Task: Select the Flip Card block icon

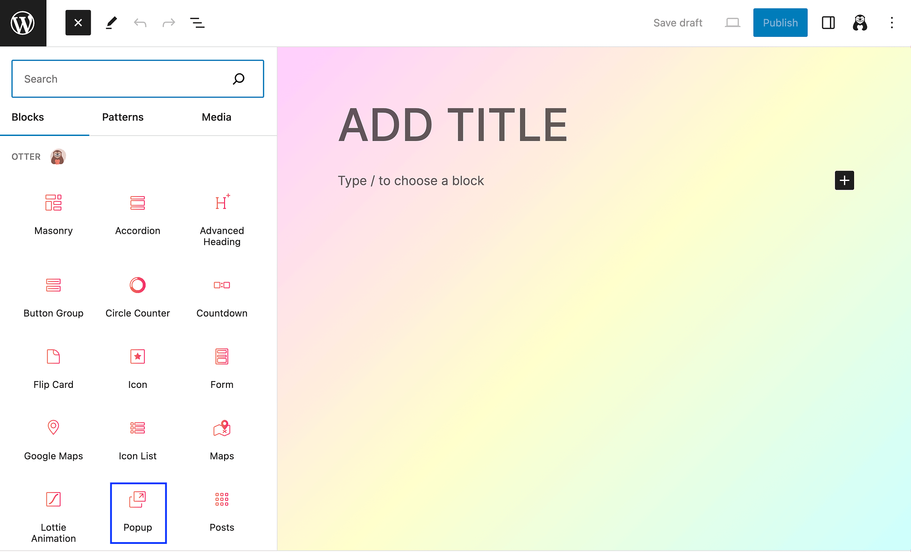Action: (x=53, y=356)
